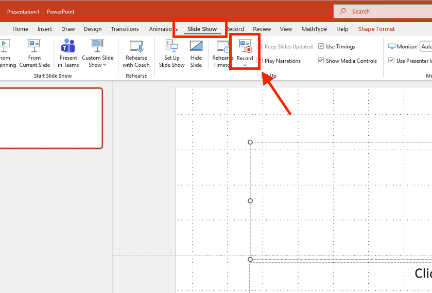Click the Record icon in Set Up group
The height and width of the screenshot is (293, 432).
245,46
